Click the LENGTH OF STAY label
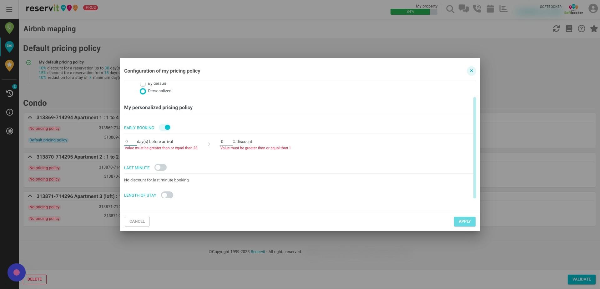The width and height of the screenshot is (600, 289). pos(140,195)
